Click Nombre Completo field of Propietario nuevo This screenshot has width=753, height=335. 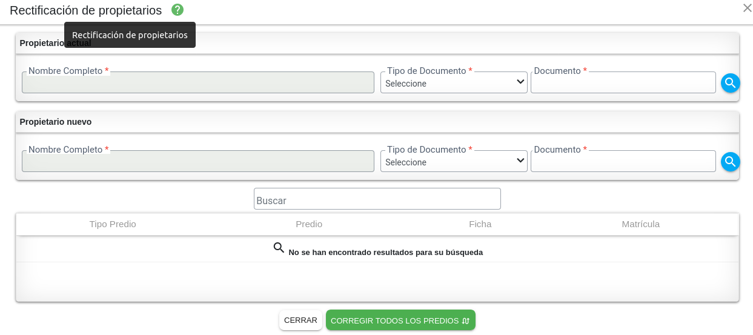[197, 162]
